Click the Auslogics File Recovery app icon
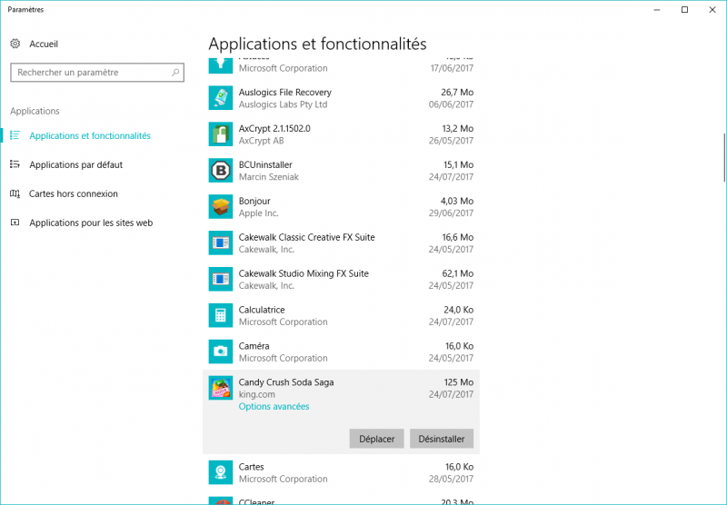Screen dimensions: 727x505 tap(221, 98)
